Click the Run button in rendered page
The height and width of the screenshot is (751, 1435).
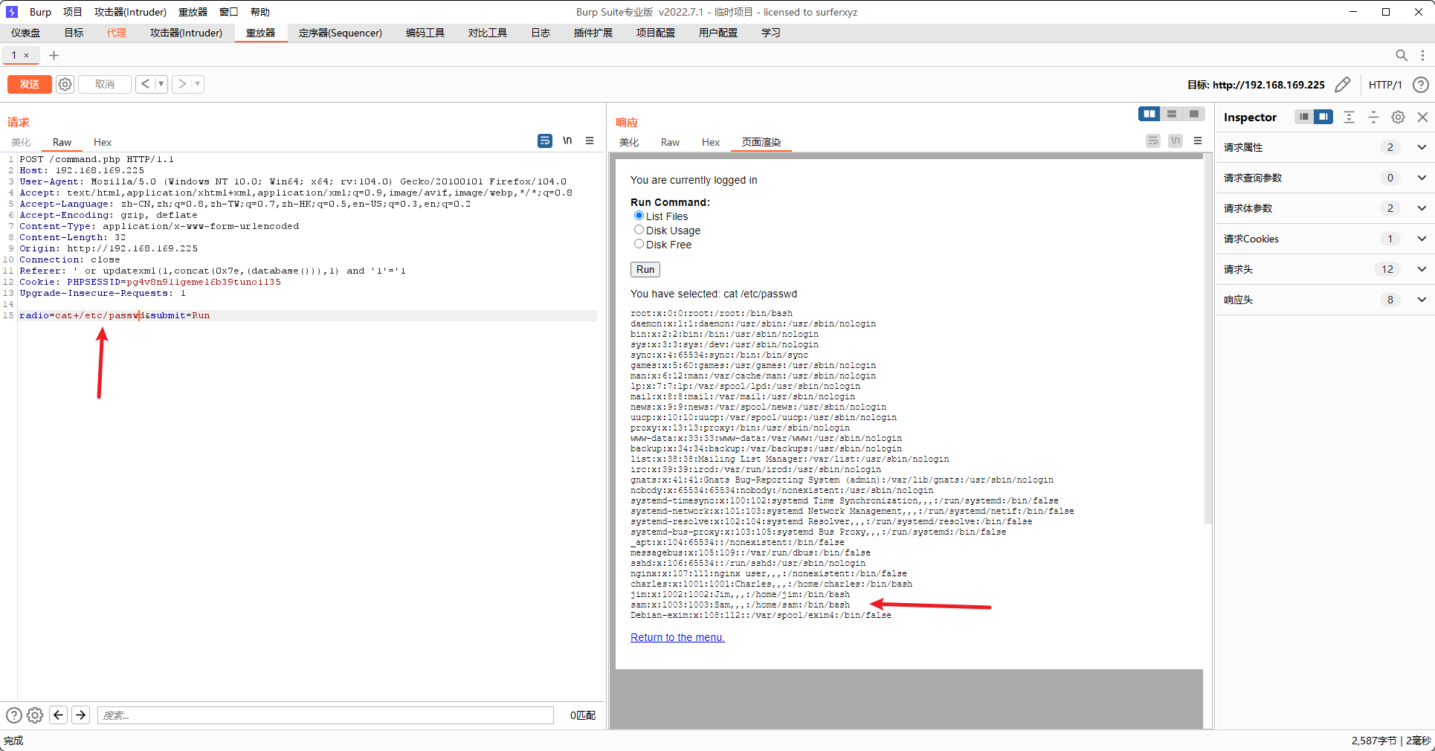[x=645, y=269]
